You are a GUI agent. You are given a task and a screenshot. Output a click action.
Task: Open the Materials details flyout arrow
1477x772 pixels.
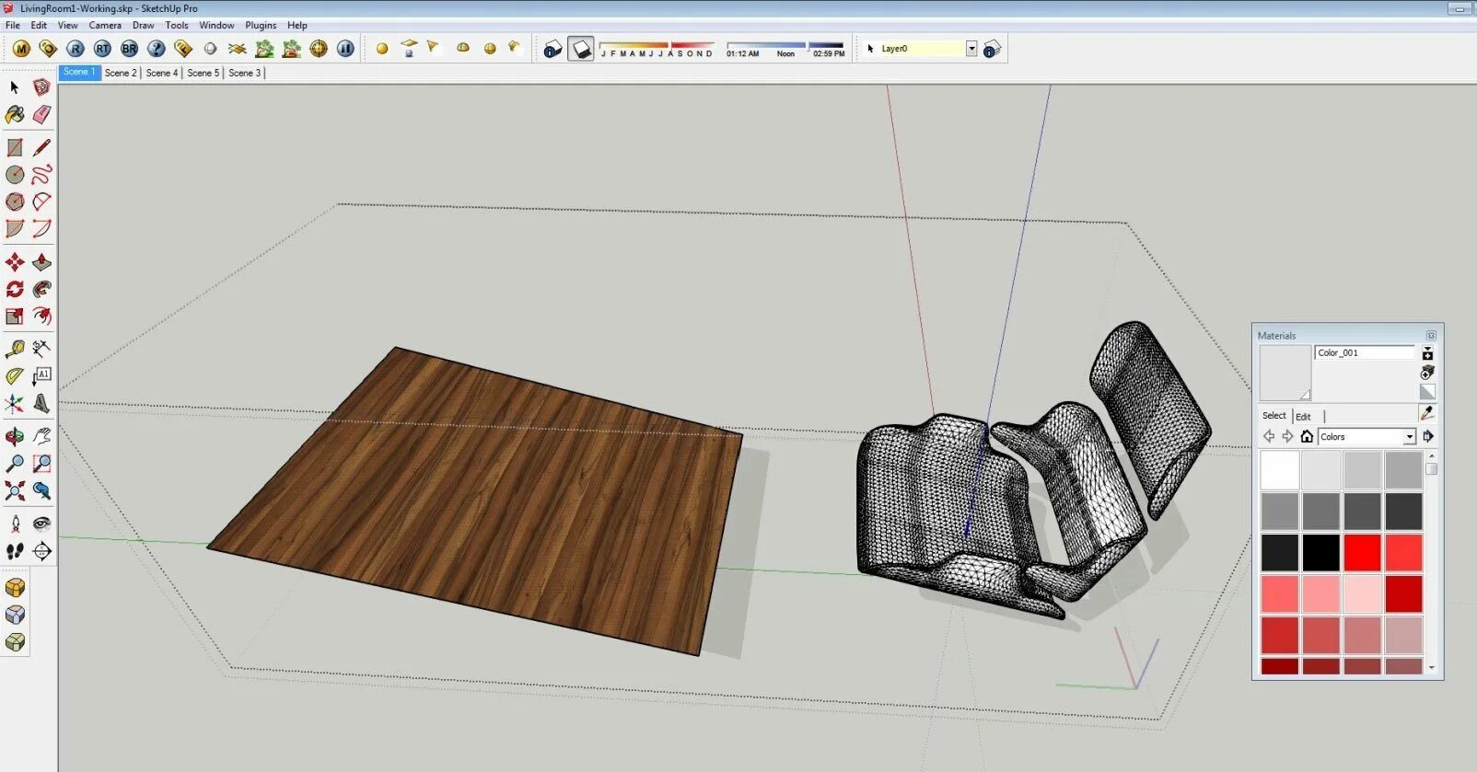tap(1428, 436)
